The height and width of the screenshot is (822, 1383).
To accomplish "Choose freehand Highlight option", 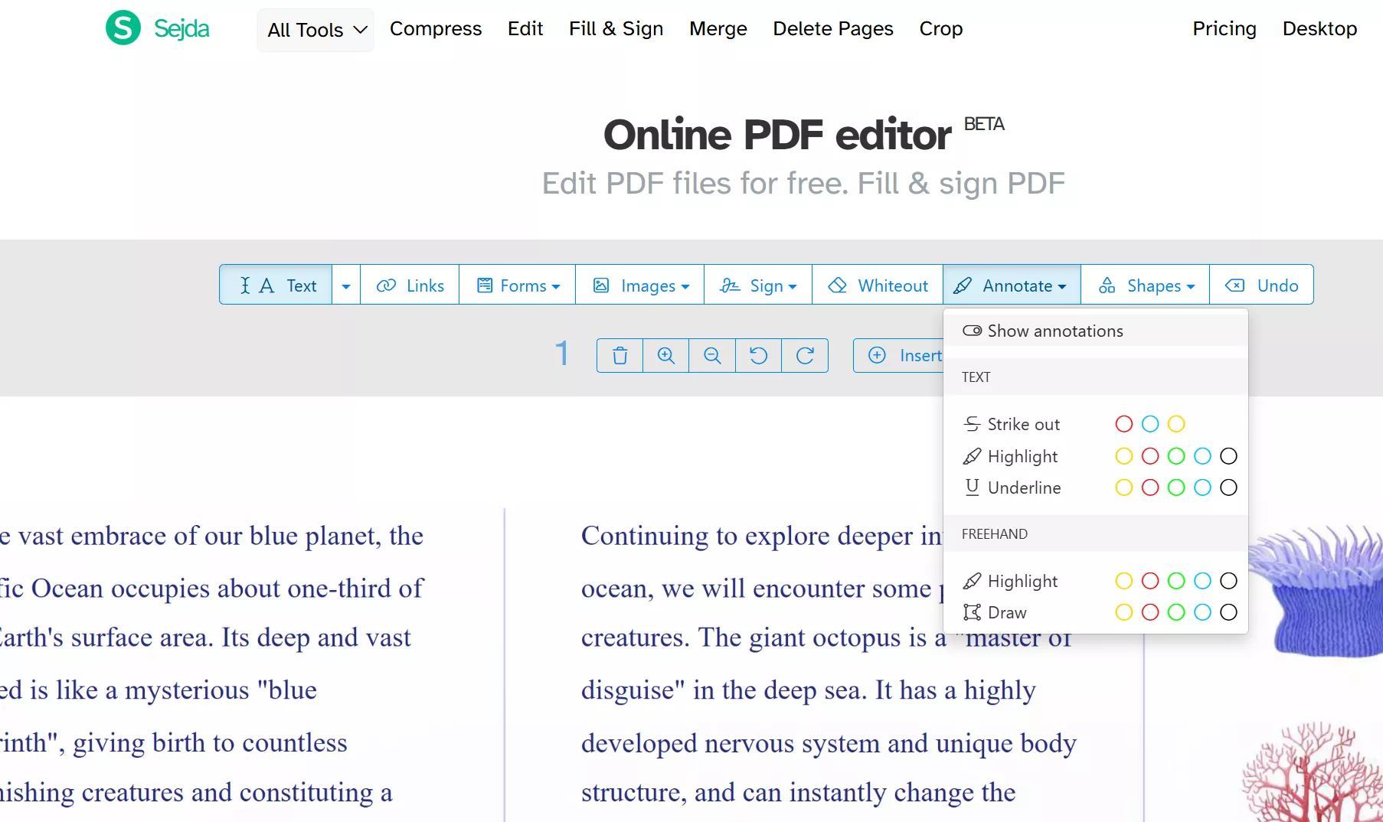I will point(1010,581).
